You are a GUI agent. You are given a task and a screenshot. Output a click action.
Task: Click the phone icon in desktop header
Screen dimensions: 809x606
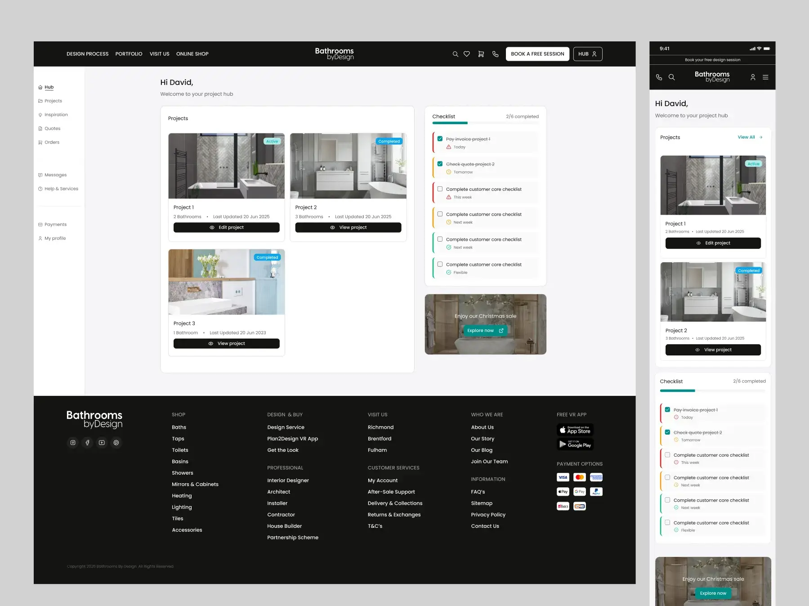495,54
